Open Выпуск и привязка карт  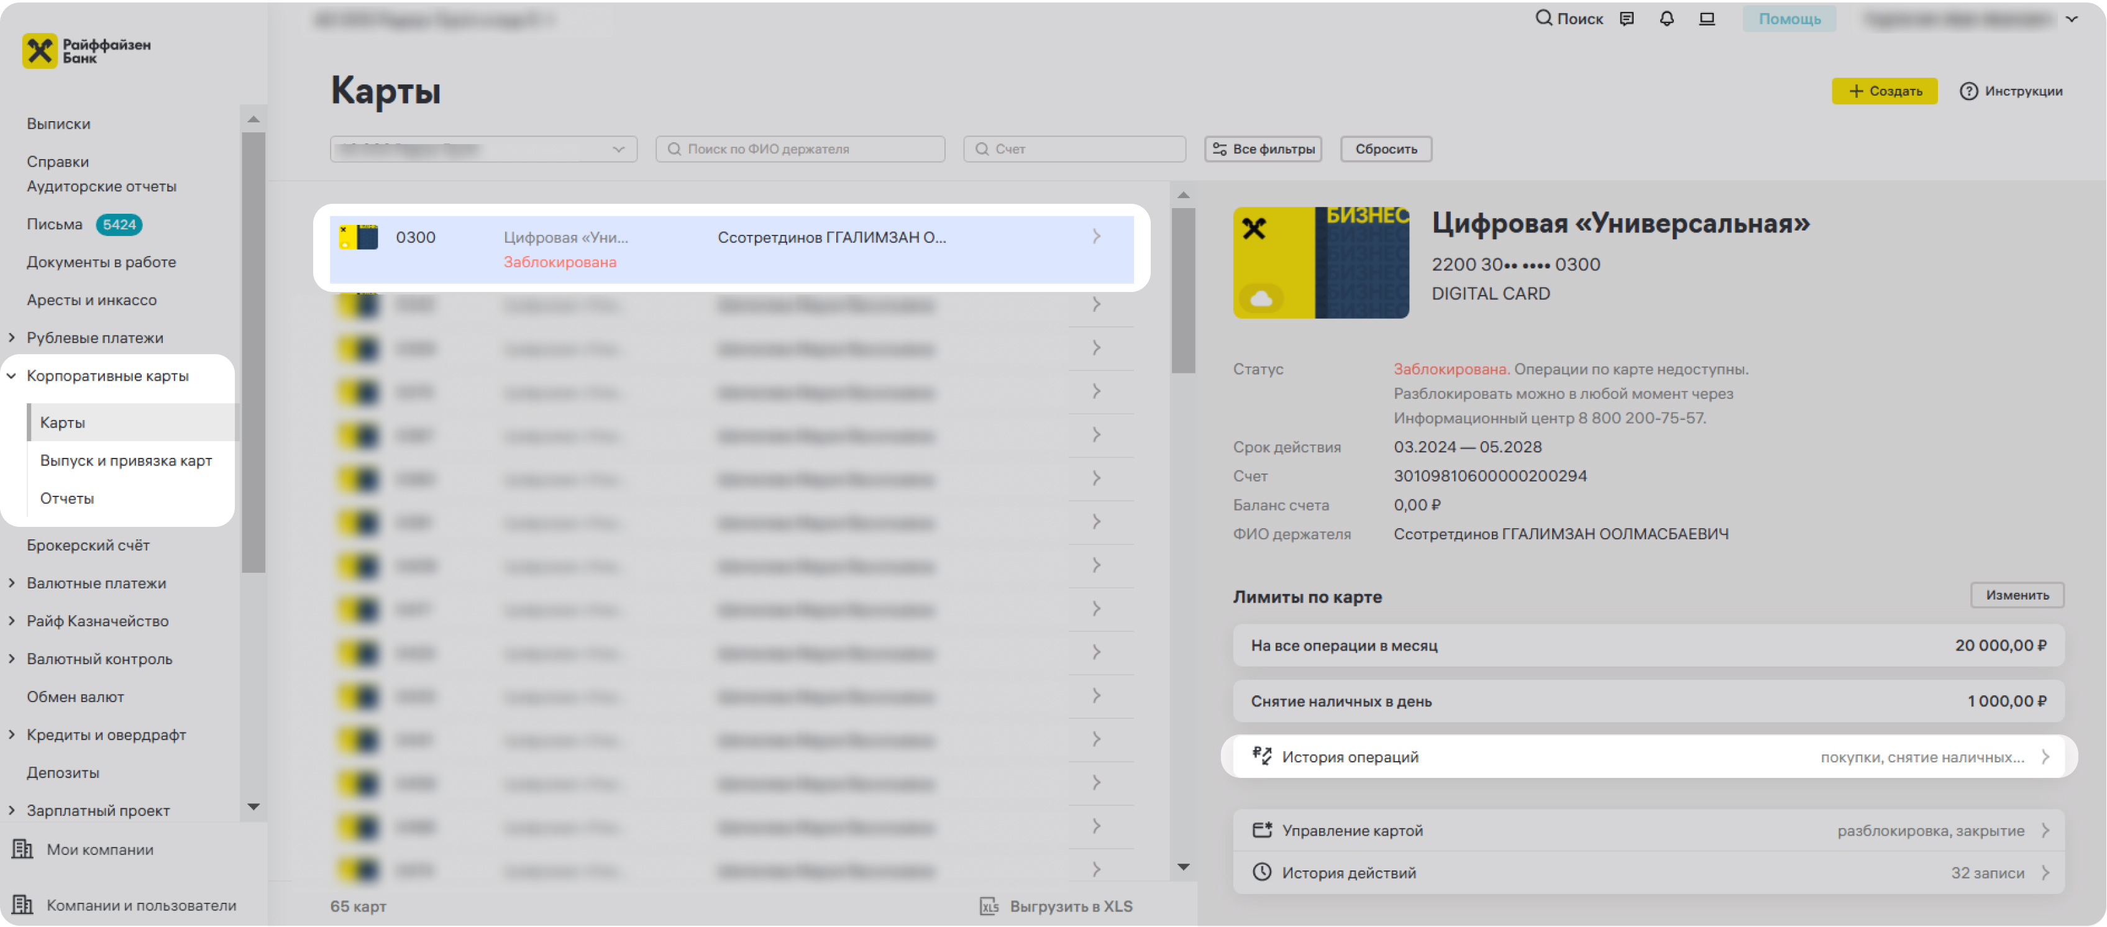[126, 460]
